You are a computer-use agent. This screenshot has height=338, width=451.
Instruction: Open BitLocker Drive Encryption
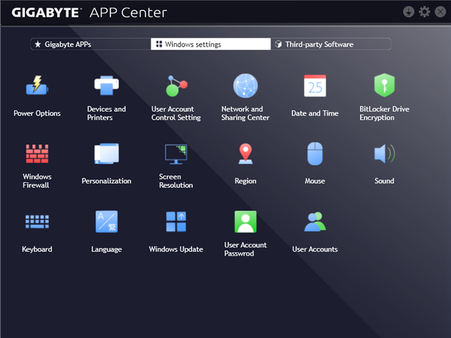[384, 86]
